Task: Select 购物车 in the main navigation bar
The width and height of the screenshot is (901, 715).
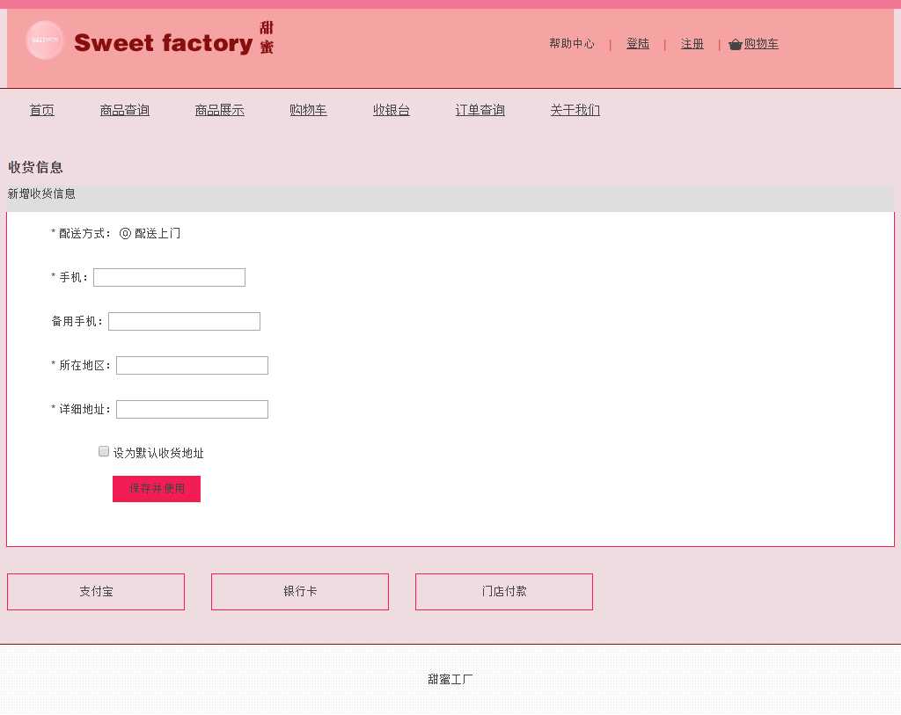Action: (x=308, y=110)
